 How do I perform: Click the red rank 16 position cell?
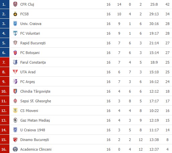5,149
